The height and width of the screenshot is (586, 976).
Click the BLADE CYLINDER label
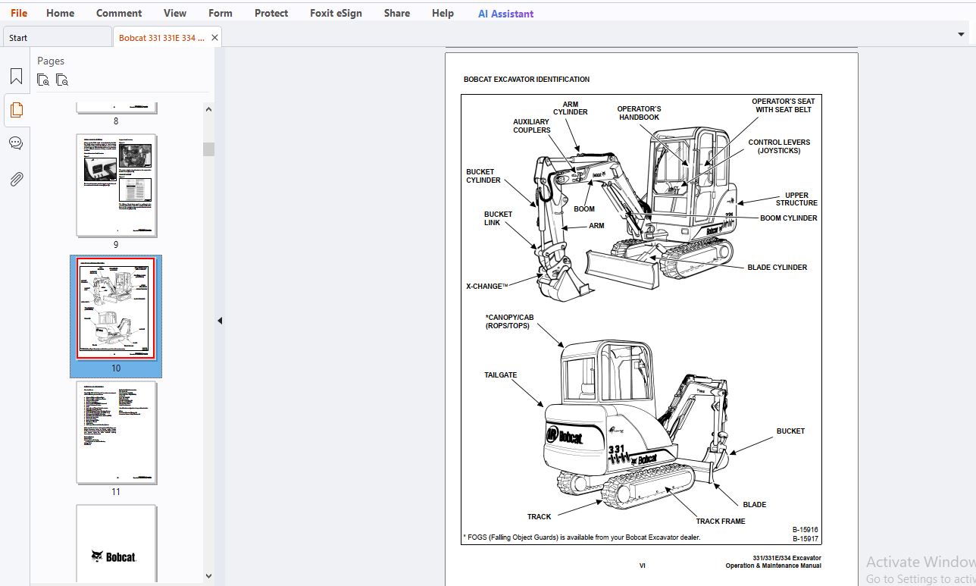777,268
